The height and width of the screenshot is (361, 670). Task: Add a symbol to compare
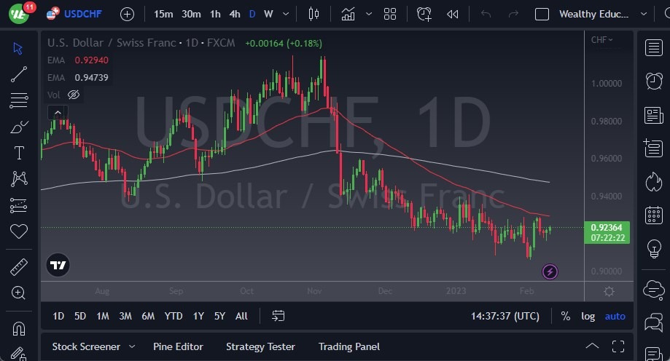click(127, 15)
